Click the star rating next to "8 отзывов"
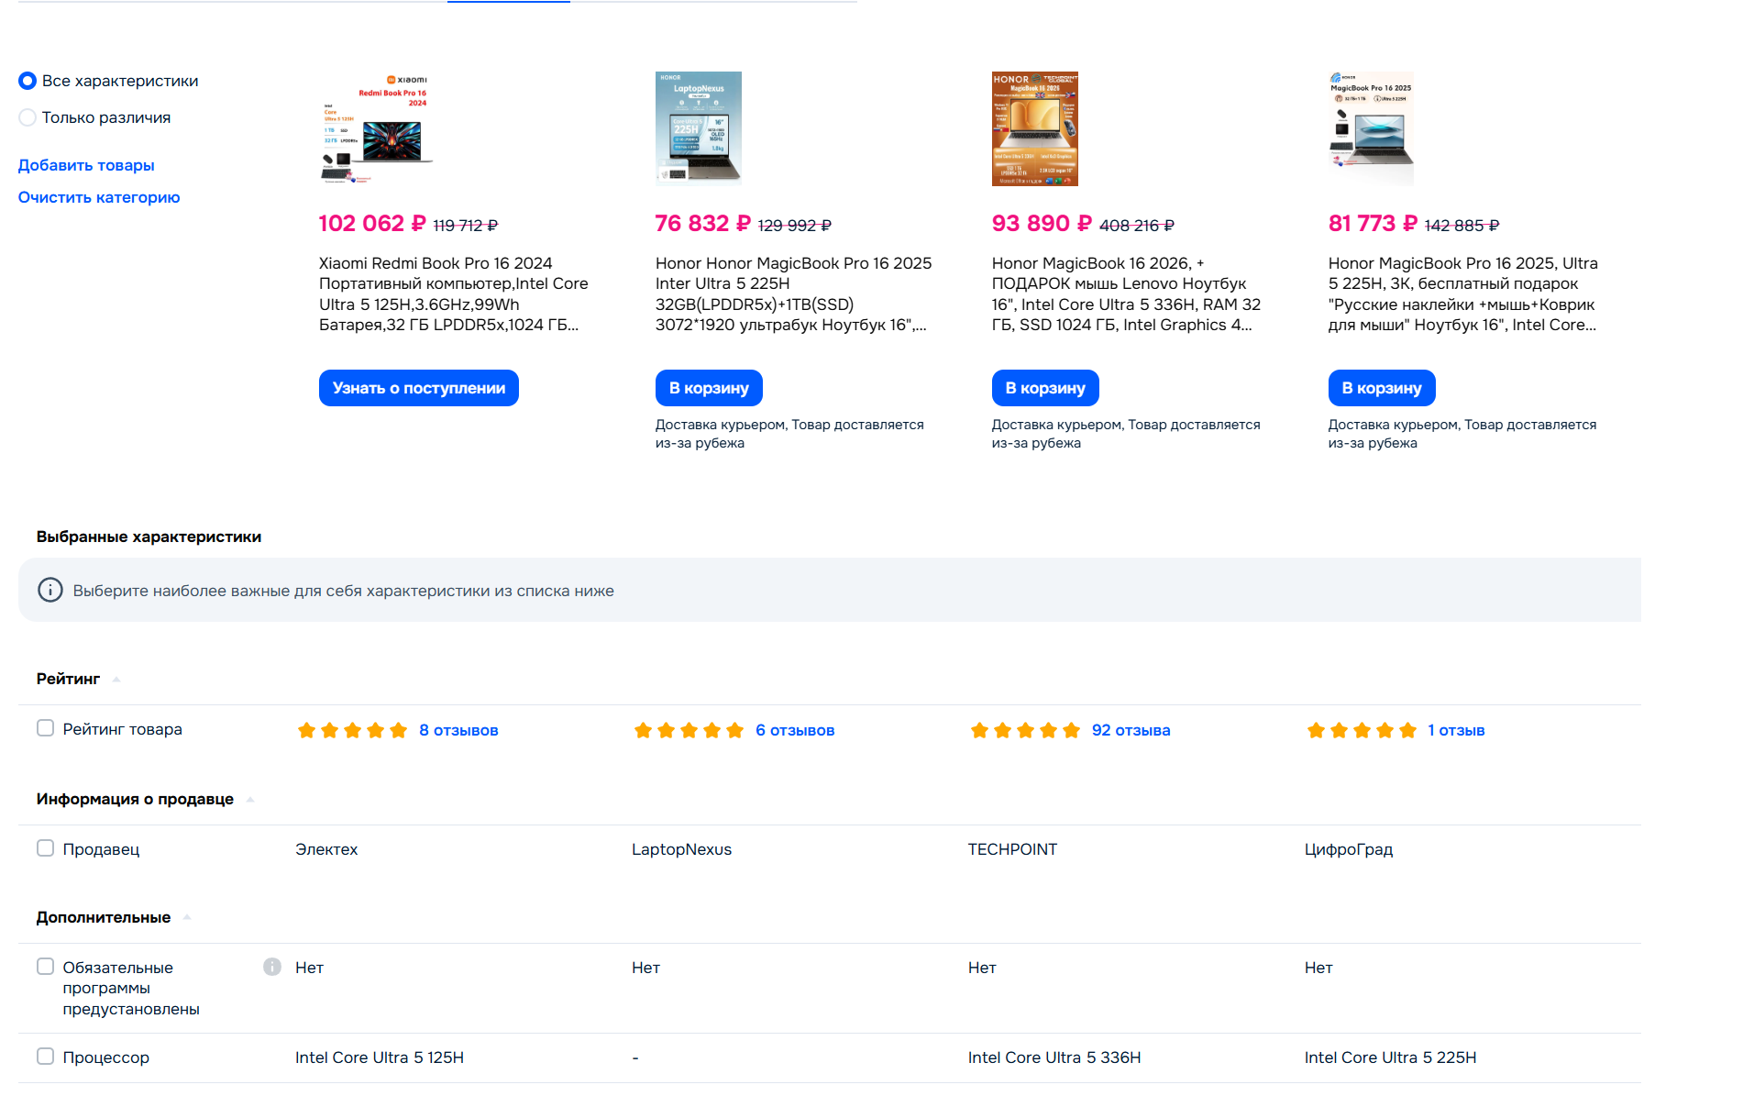Image resolution: width=1743 pixels, height=1096 pixels. pos(352,731)
